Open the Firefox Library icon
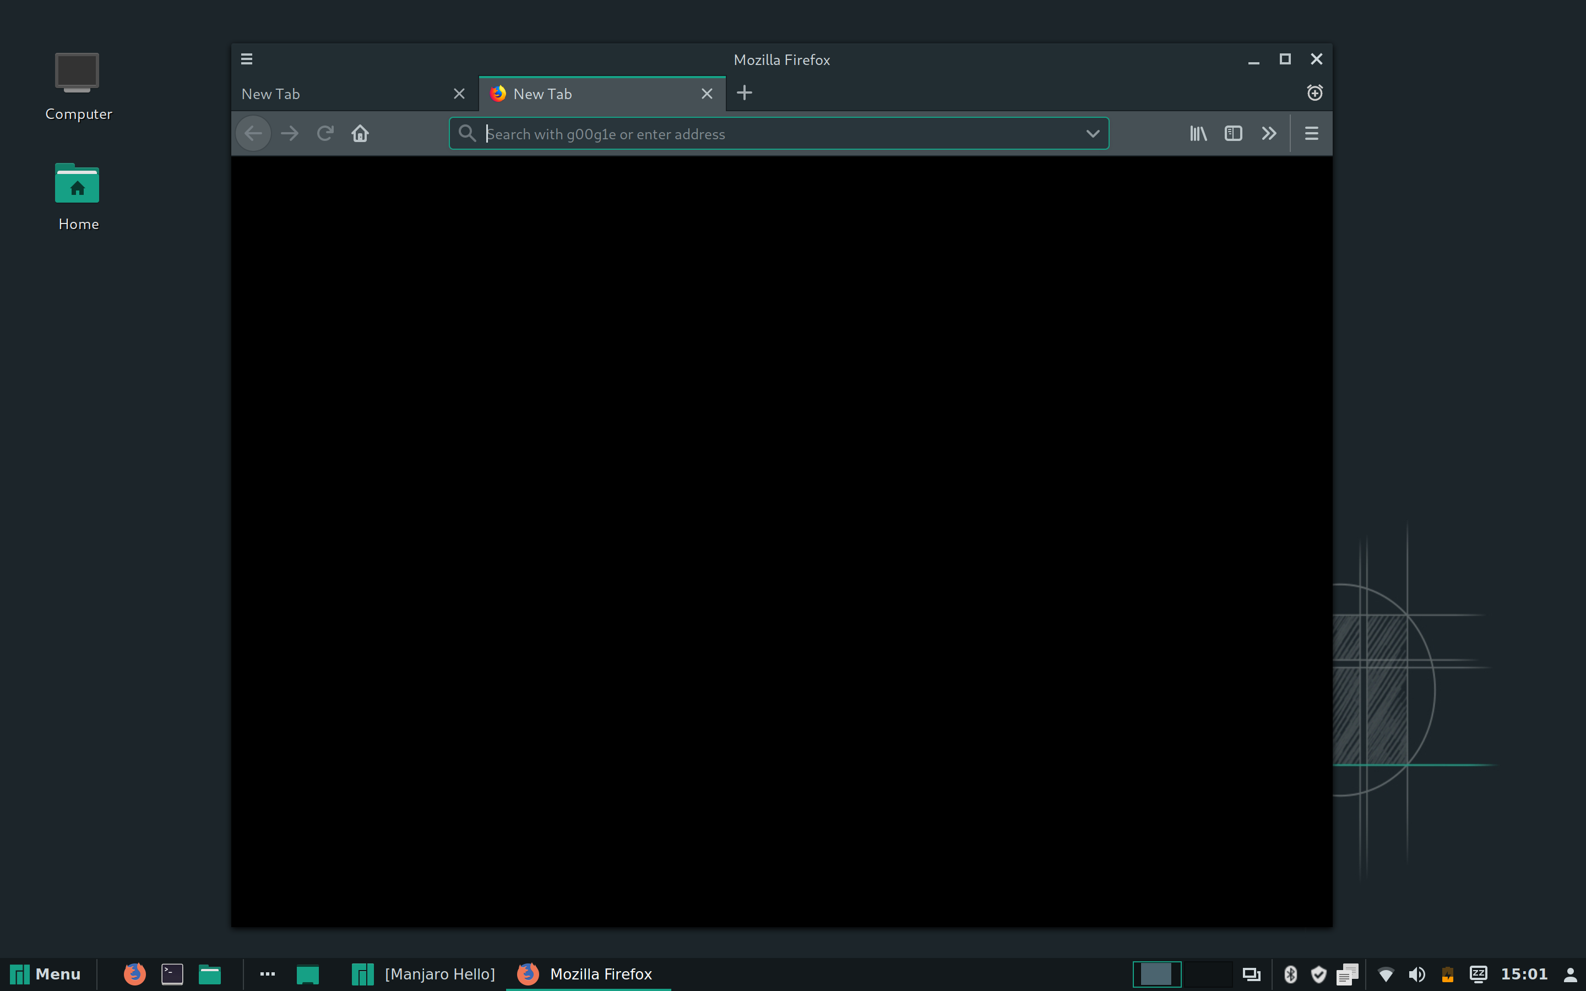This screenshot has width=1586, height=991. point(1197,133)
